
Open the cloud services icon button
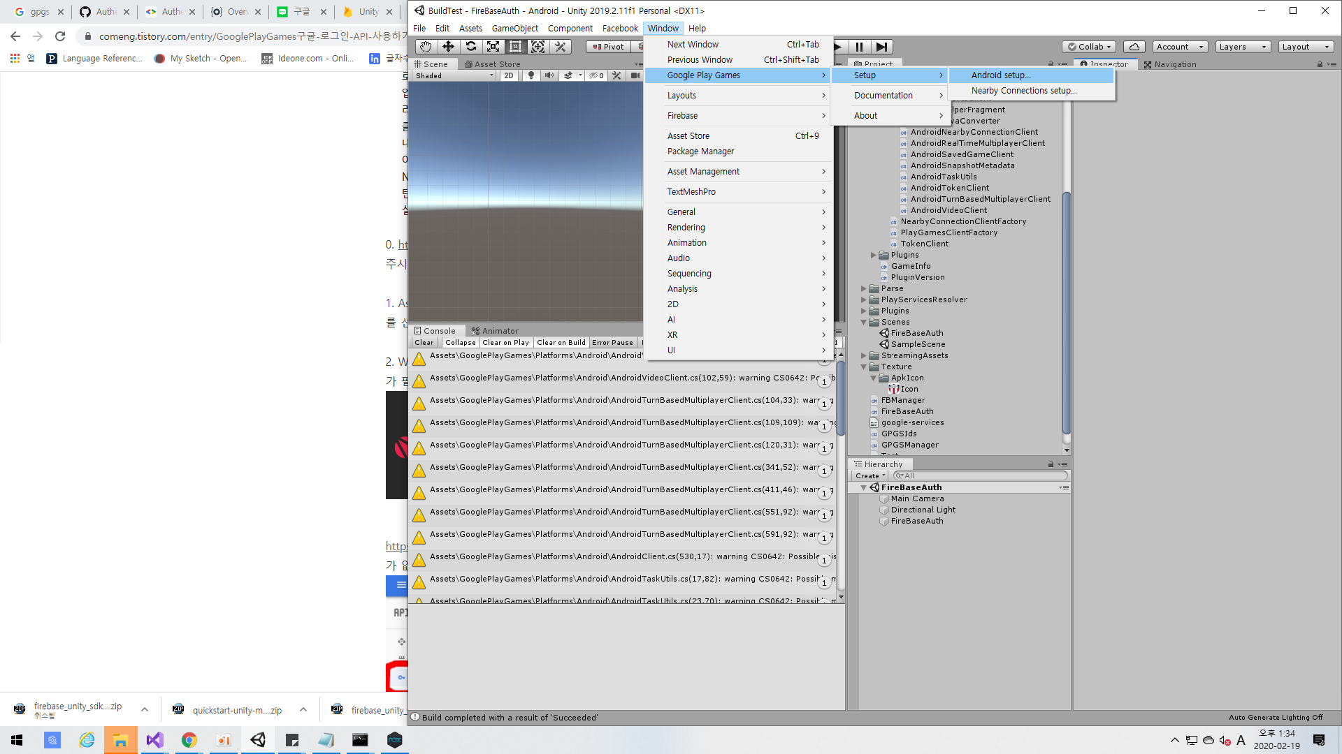[1134, 47]
